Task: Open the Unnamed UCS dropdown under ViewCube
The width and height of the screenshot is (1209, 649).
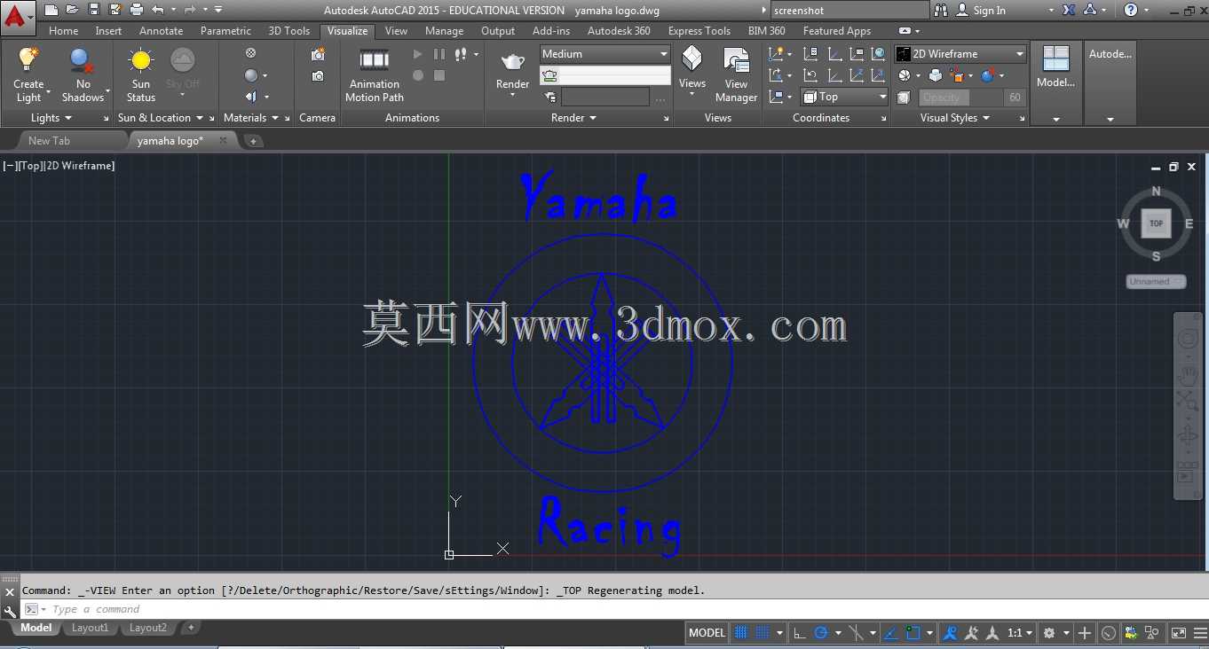Action: coord(1156,282)
